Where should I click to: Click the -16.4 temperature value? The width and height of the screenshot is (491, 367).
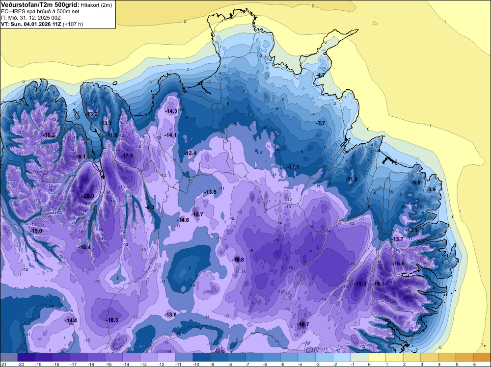pos(84,247)
